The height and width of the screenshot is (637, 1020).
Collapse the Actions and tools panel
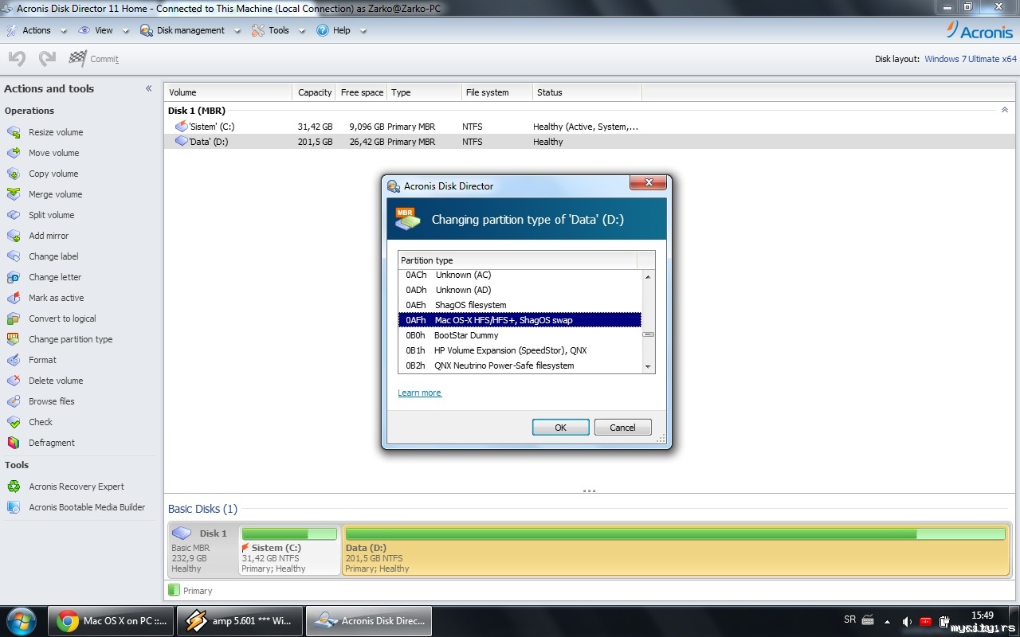(x=148, y=88)
